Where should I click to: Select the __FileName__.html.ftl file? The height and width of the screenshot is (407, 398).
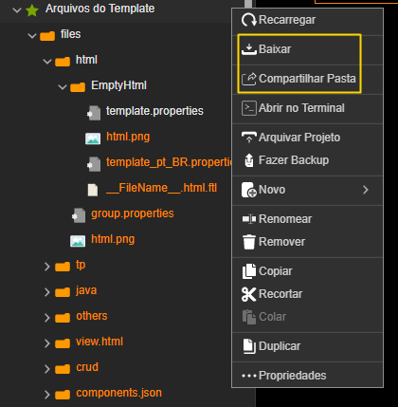tap(162, 188)
